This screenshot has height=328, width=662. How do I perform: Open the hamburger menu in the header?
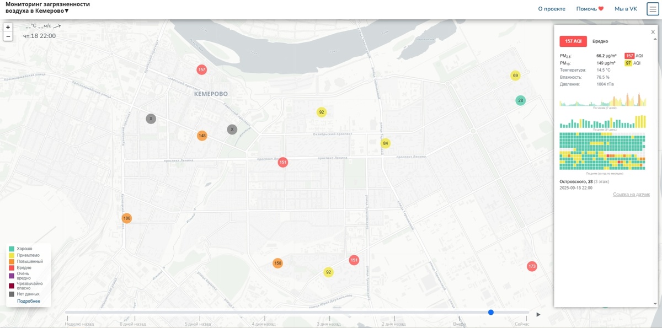(x=653, y=9)
